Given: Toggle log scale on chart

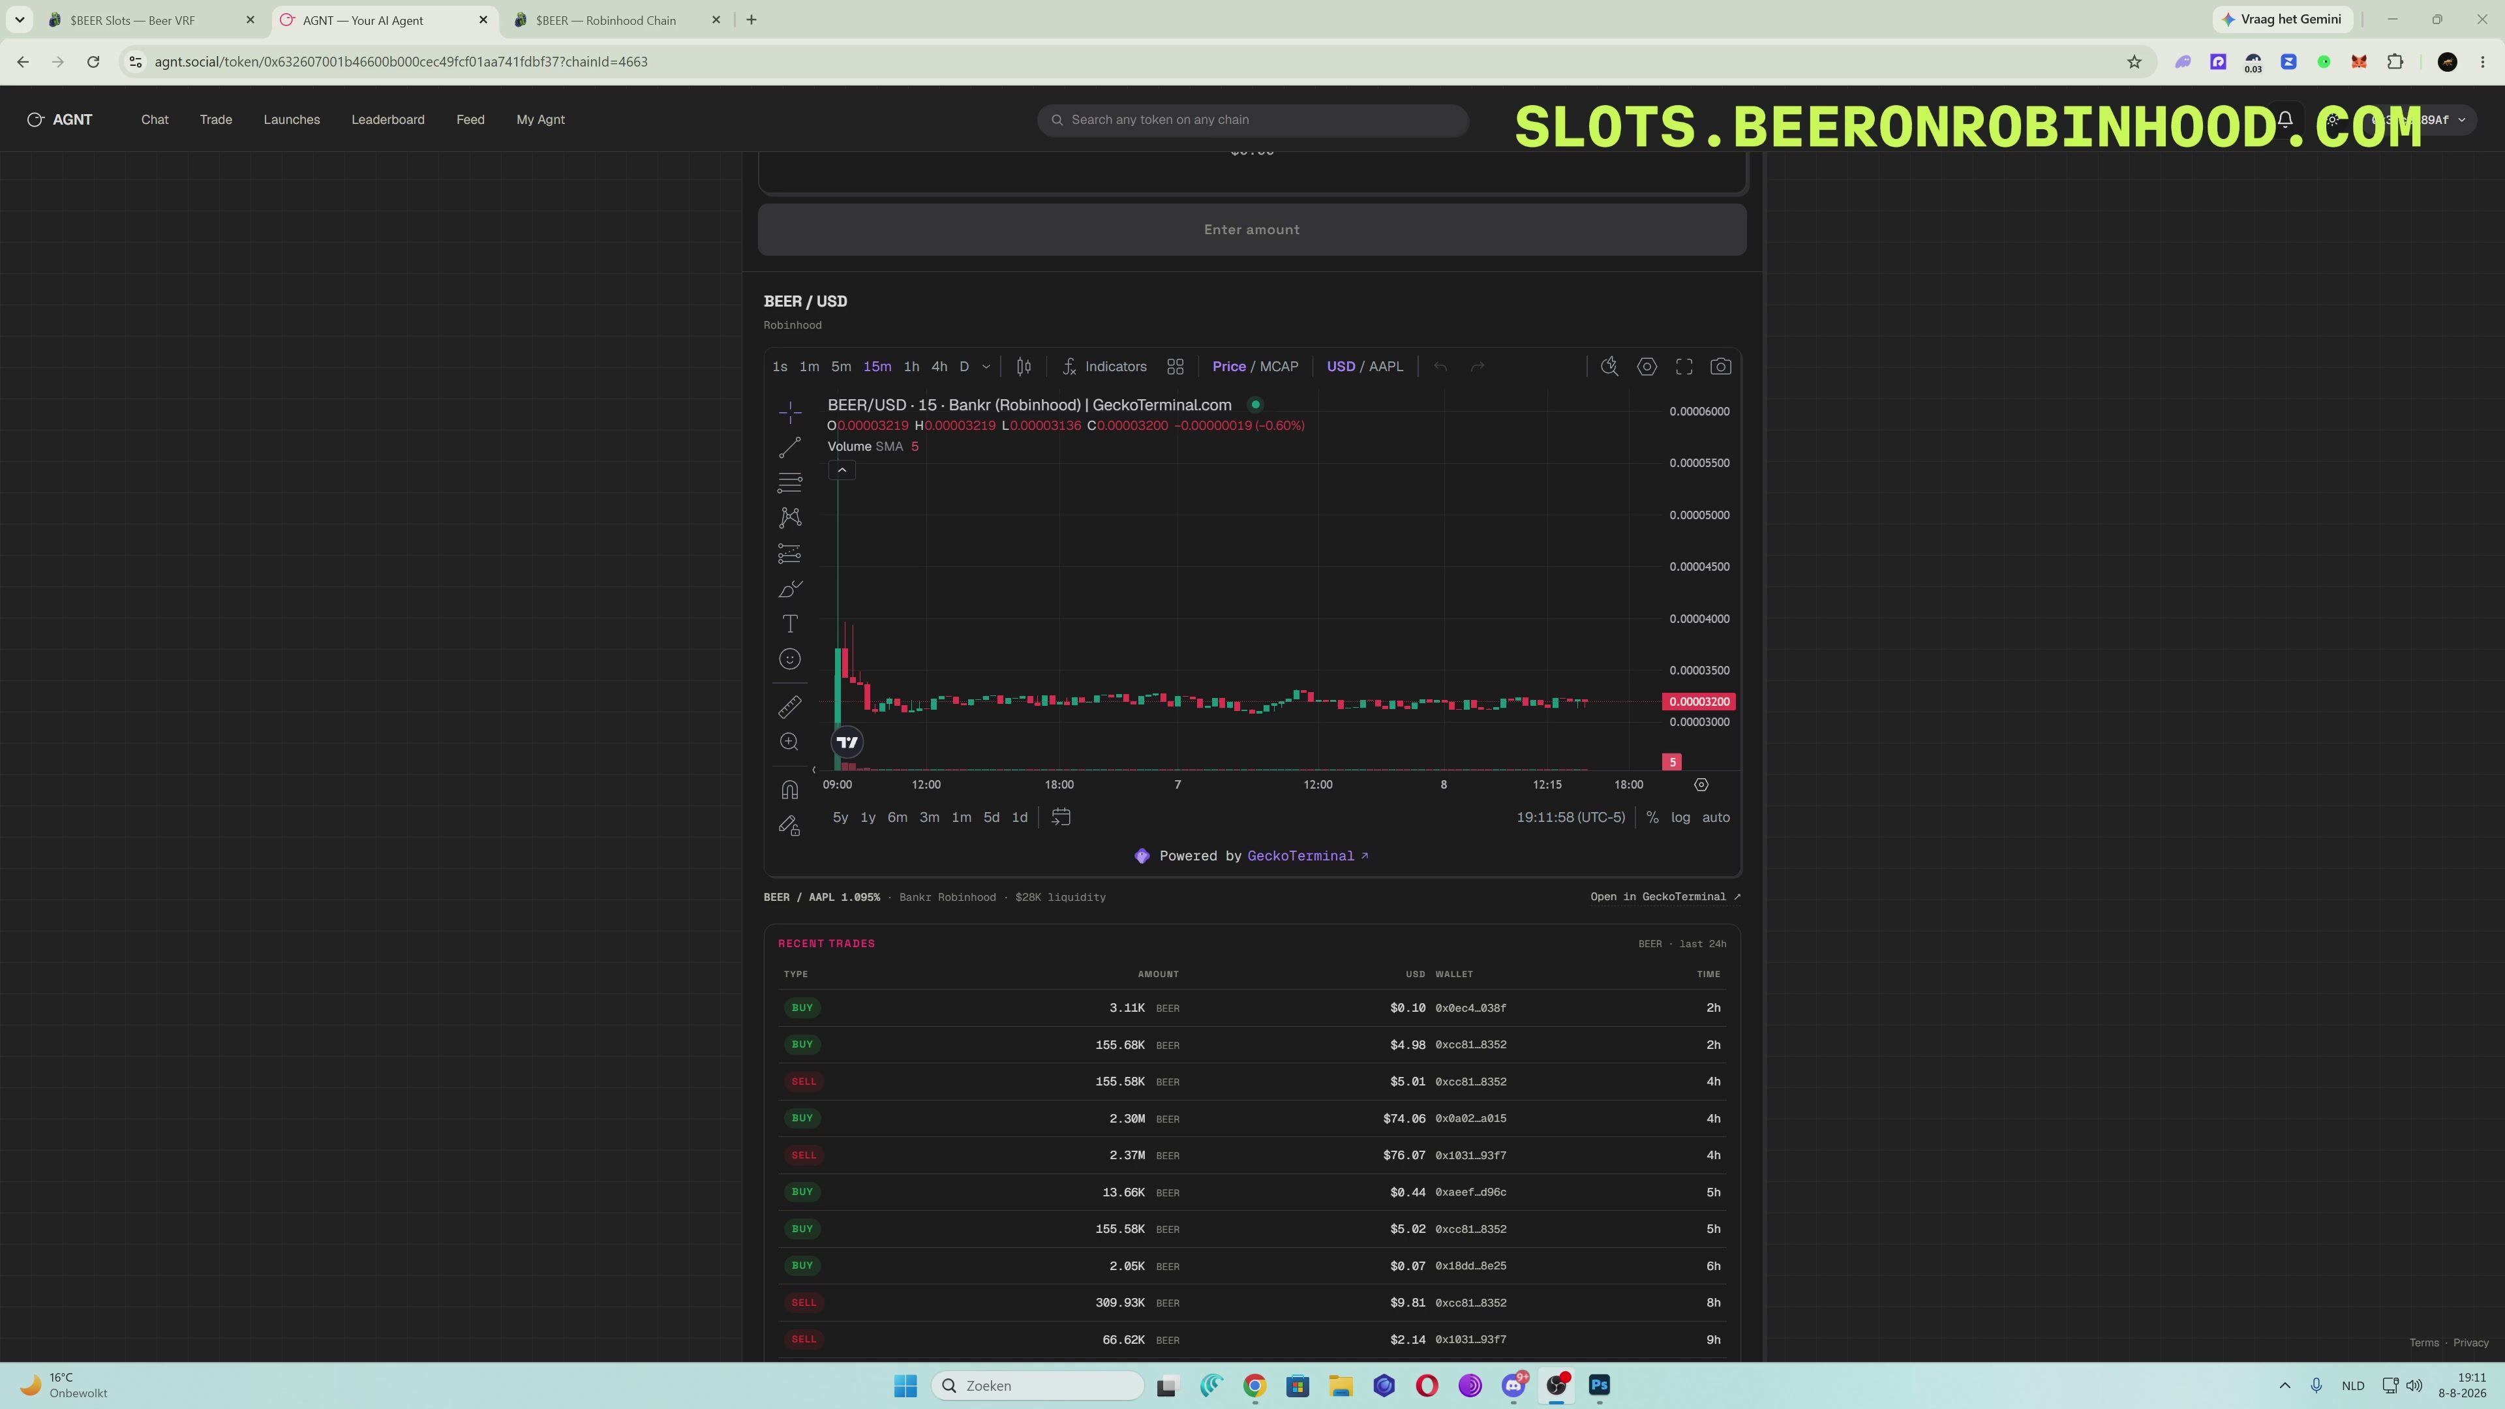Looking at the screenshot, I should 1680,818.
